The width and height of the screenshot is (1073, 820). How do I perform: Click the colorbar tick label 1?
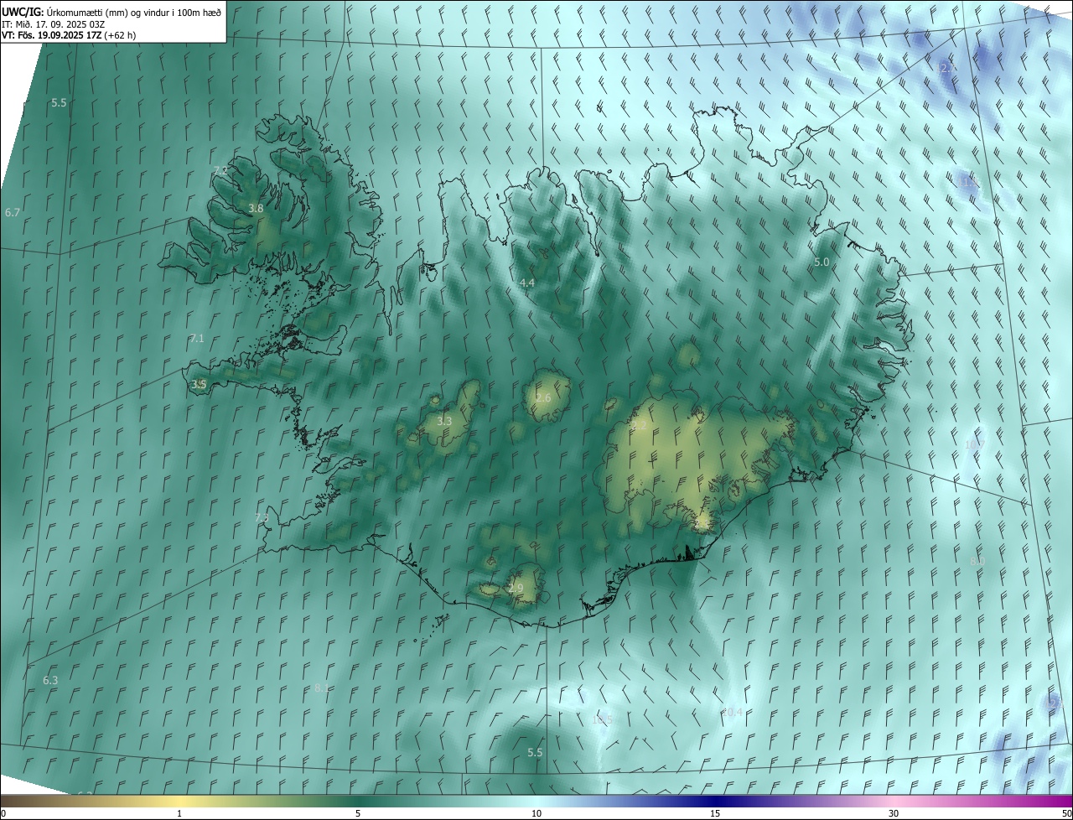coord(179,813)
